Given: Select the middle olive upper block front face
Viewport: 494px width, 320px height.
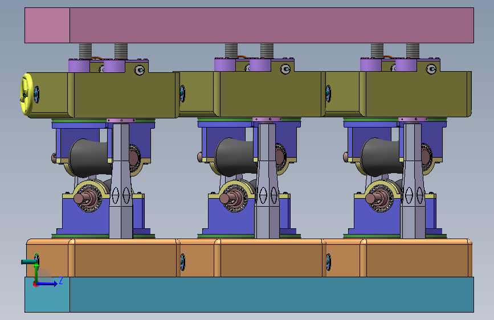Looking at the screenshot, I should 270,94.
